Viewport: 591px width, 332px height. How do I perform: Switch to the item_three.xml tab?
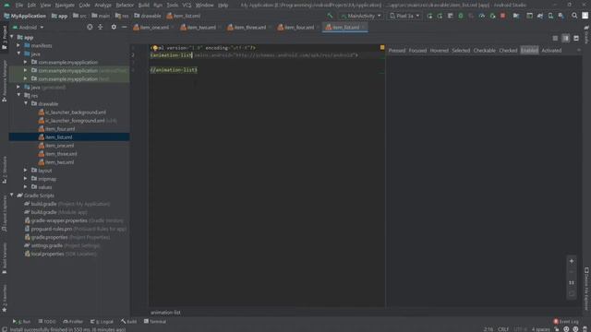248,28
